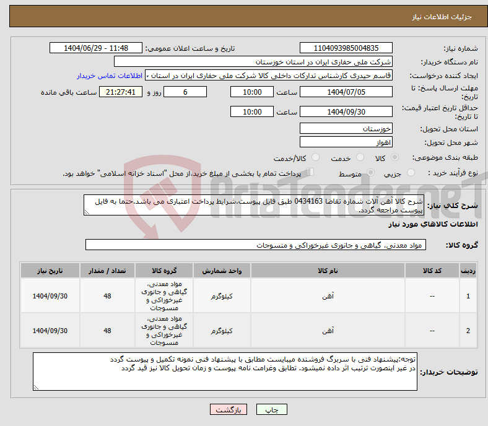488x426 pixels.
Task: Select the خدمت radio button
Action: (360, 157)
